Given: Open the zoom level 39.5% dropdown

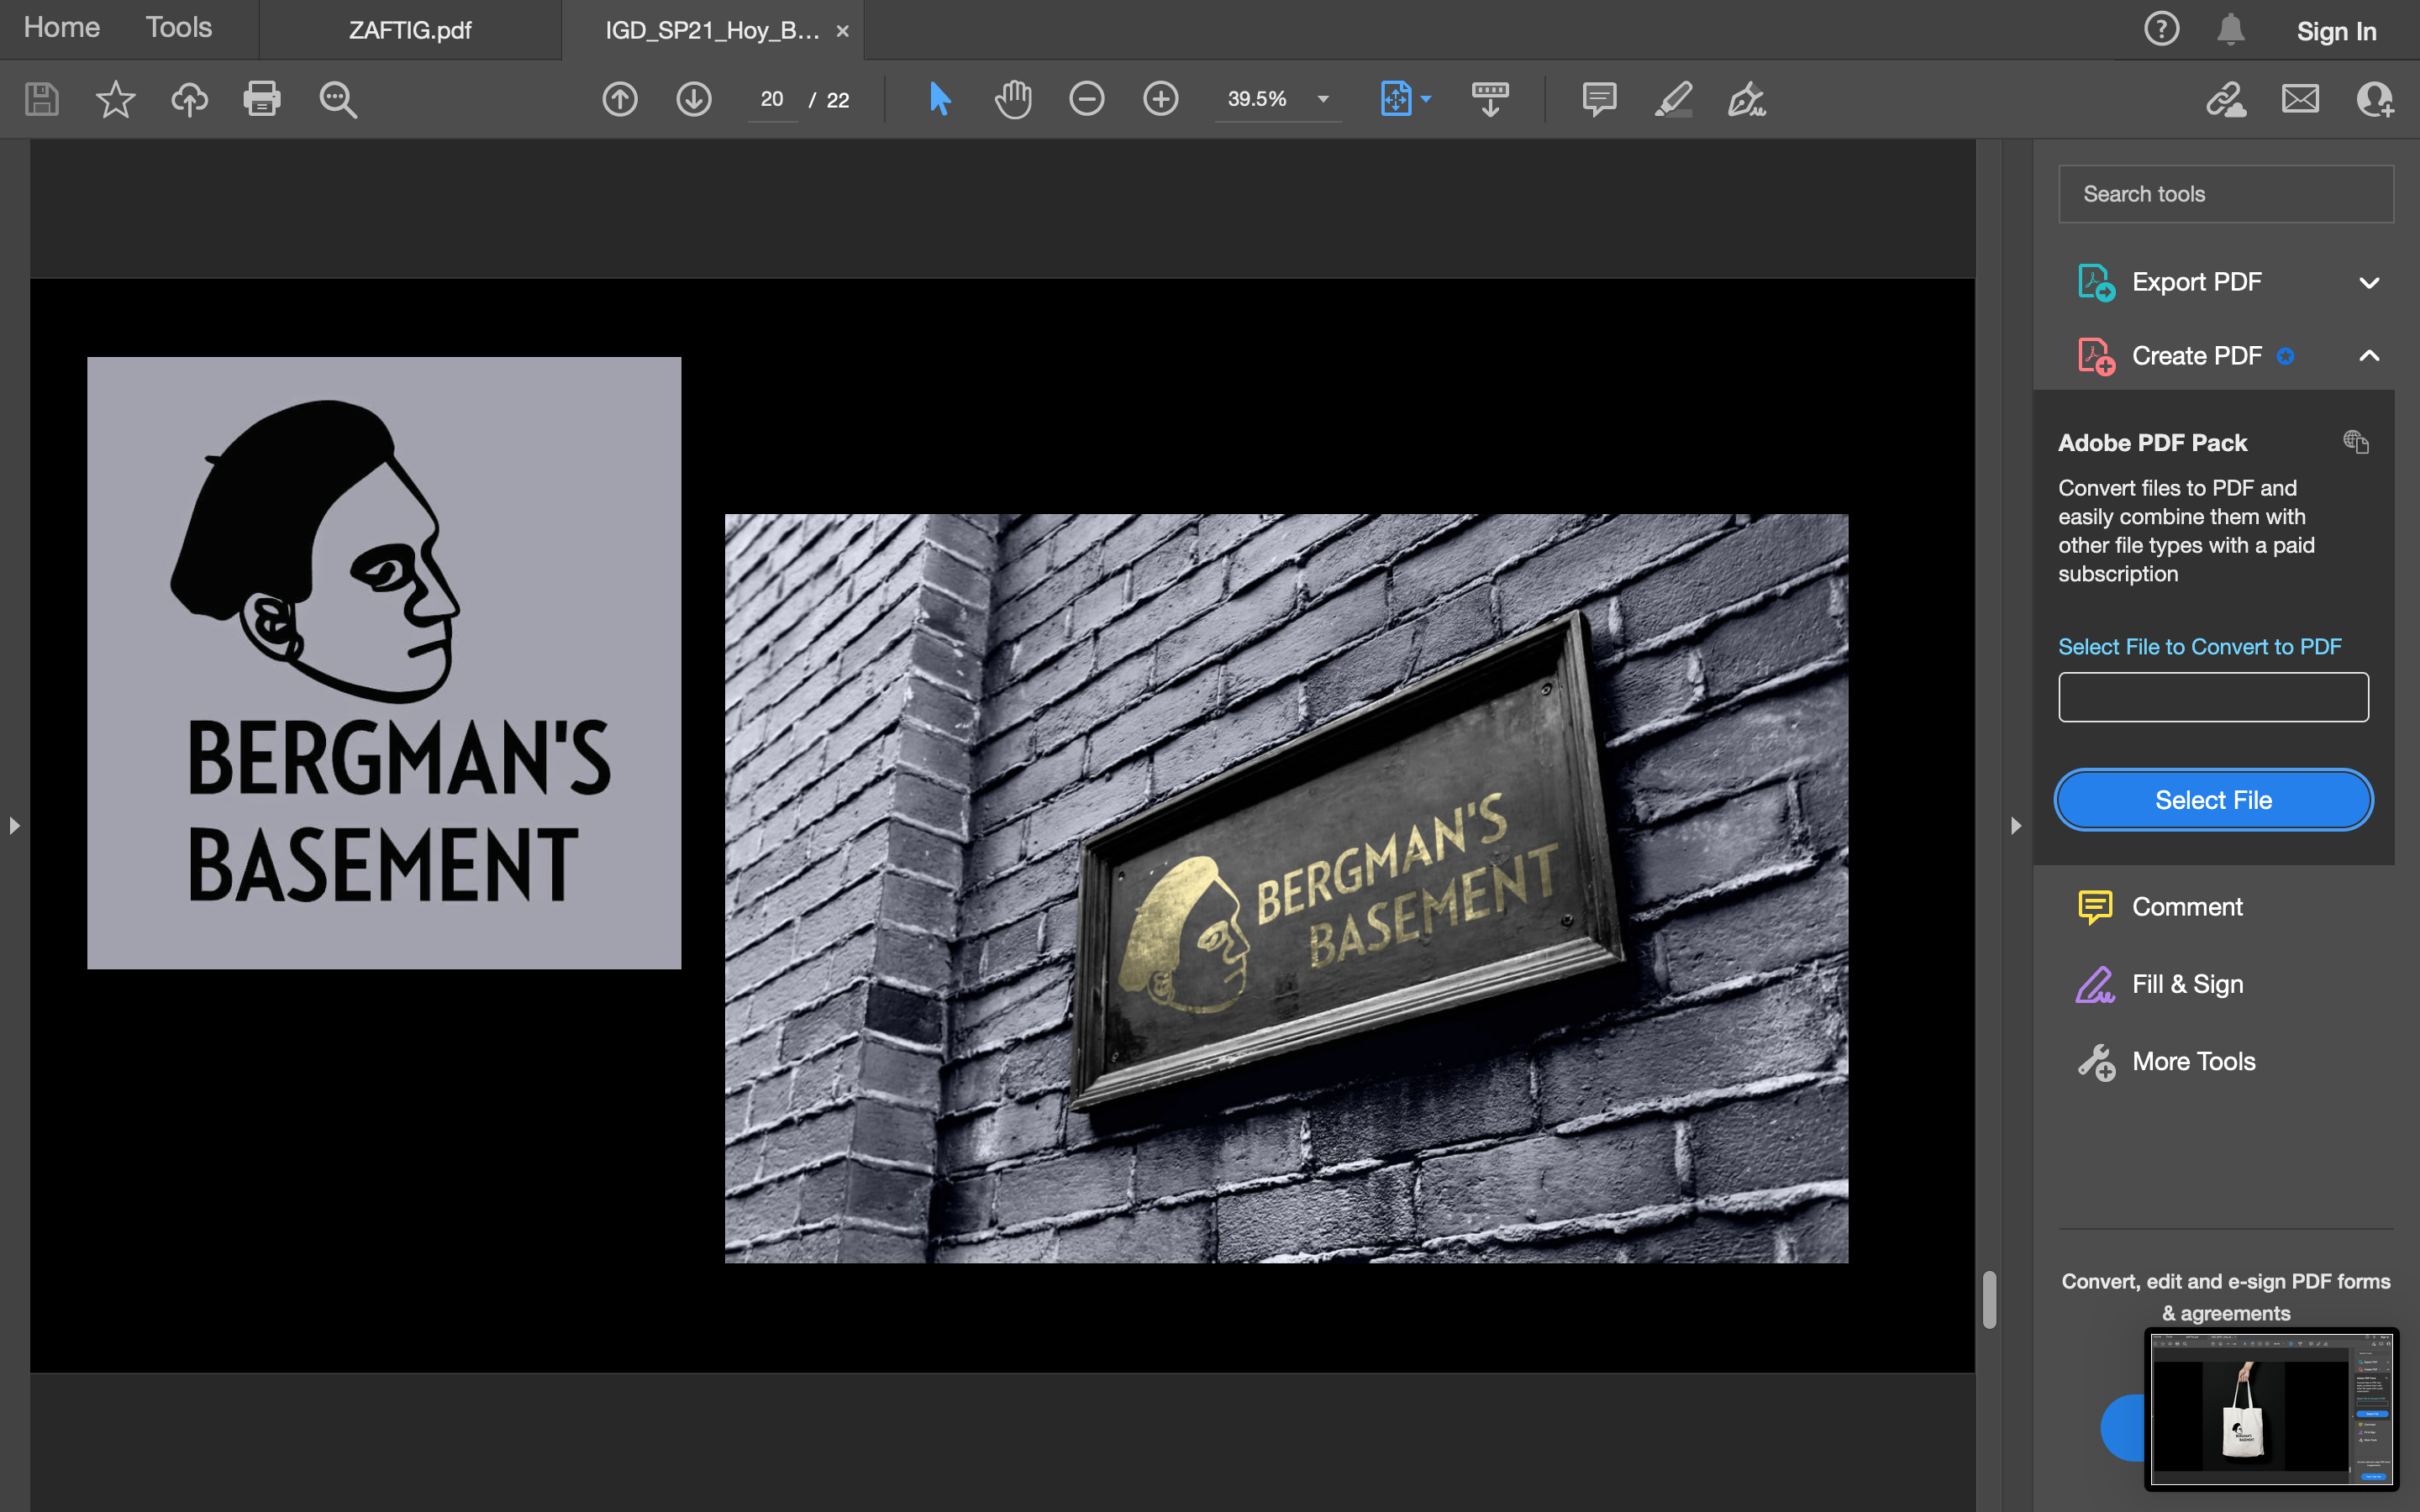Looking at the screenshot, I should click(x=1323, y=99).
